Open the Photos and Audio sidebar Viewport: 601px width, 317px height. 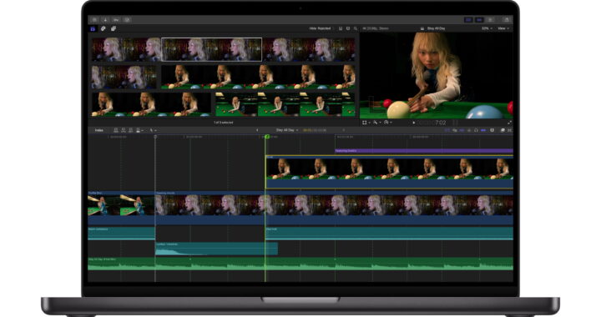tap(104, 28)
